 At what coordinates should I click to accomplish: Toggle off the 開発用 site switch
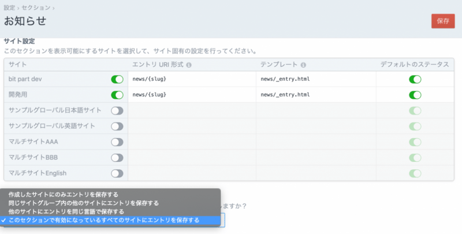click(x=117, y=95)
